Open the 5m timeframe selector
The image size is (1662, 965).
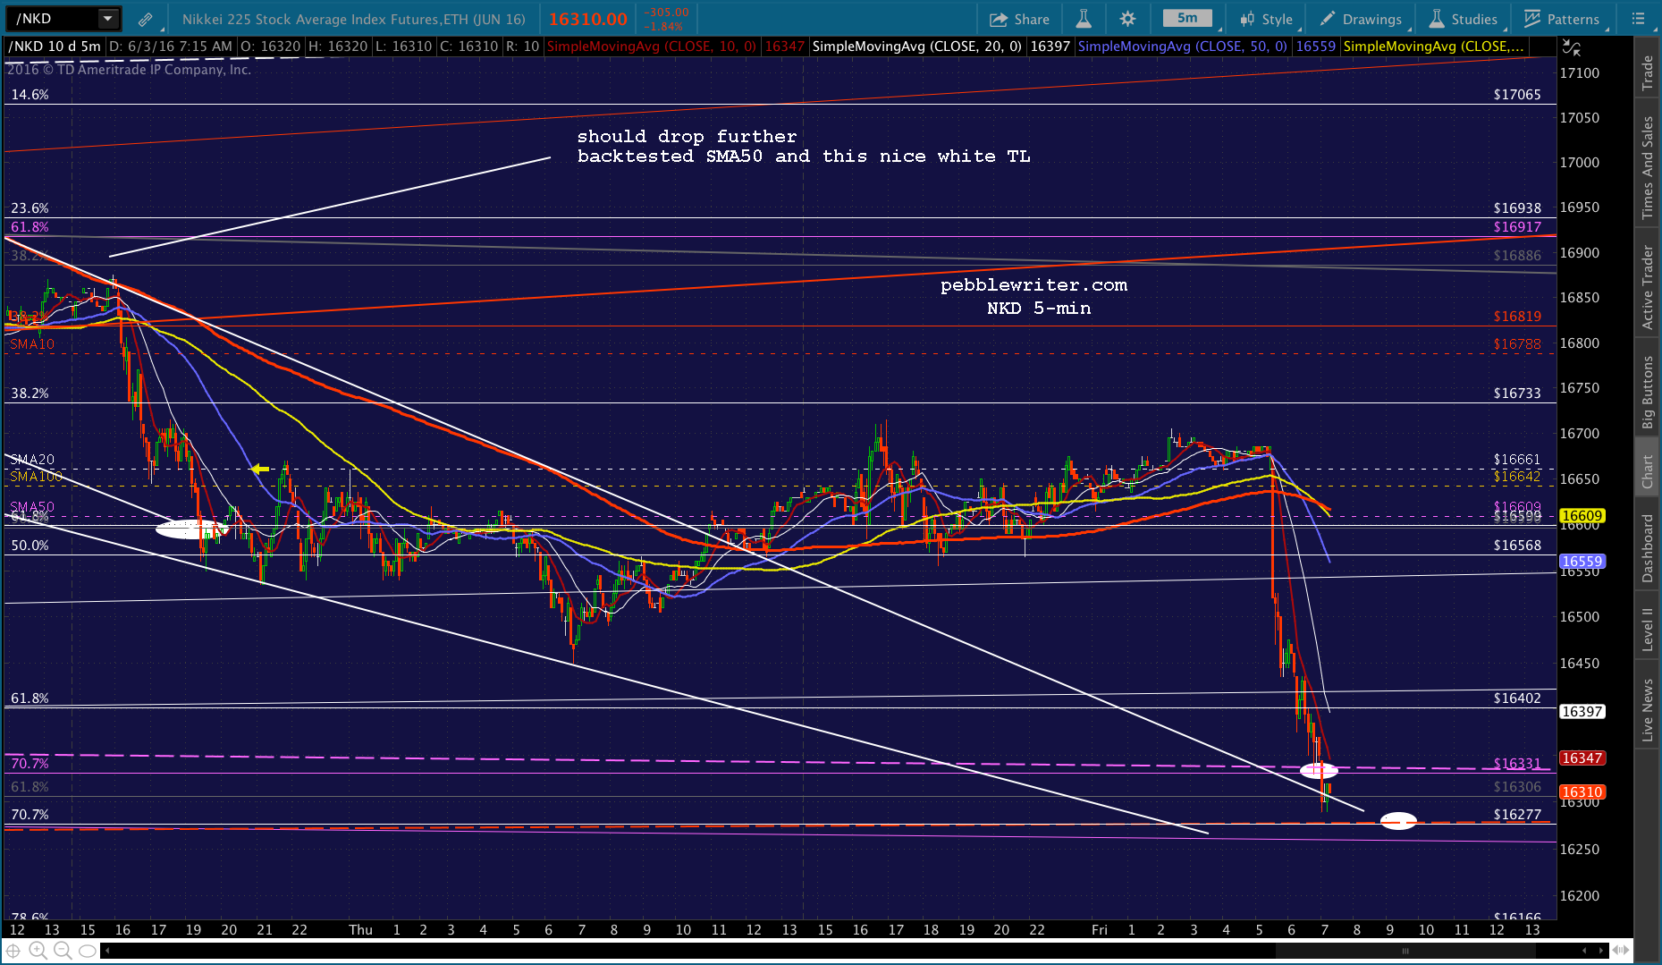coord(1187,18)
